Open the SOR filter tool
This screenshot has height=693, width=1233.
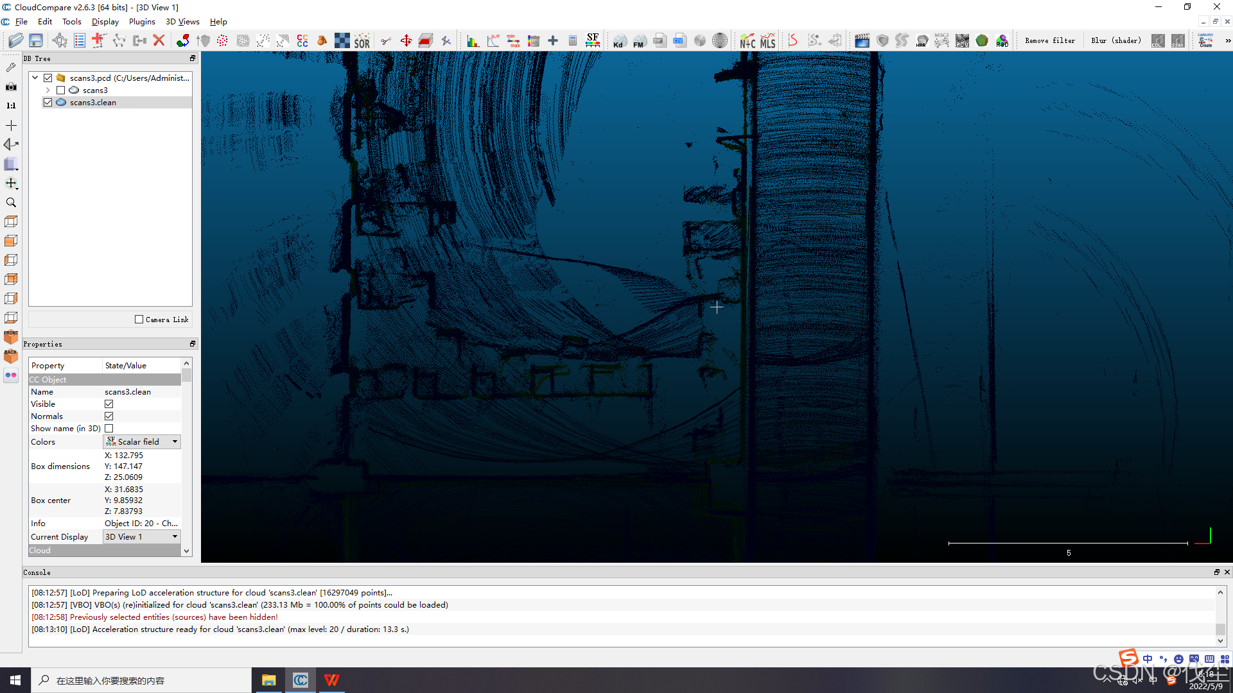[x=362, y=41]
